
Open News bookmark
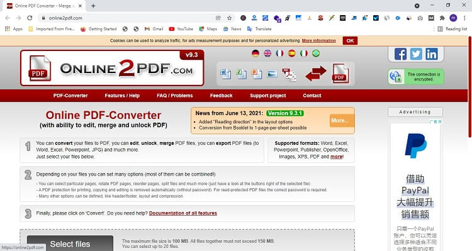(x=232, y=29)
